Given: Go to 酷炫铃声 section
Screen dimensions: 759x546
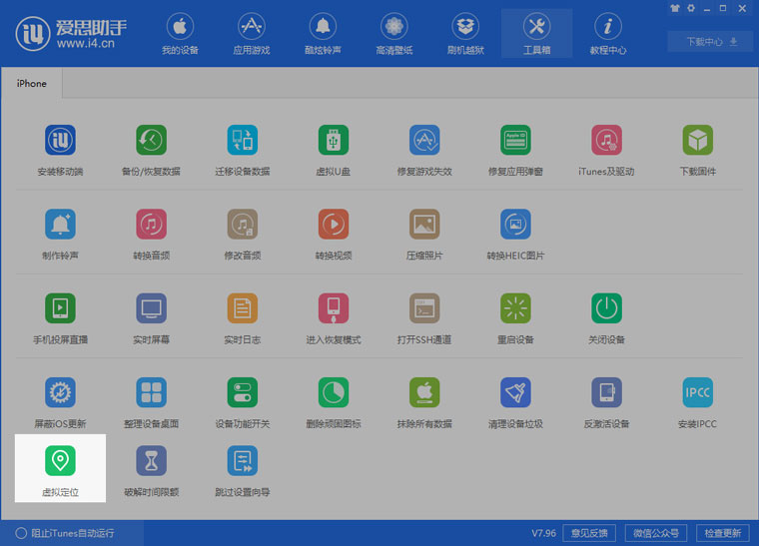Looking at the screenshot, I should [323, 33].
